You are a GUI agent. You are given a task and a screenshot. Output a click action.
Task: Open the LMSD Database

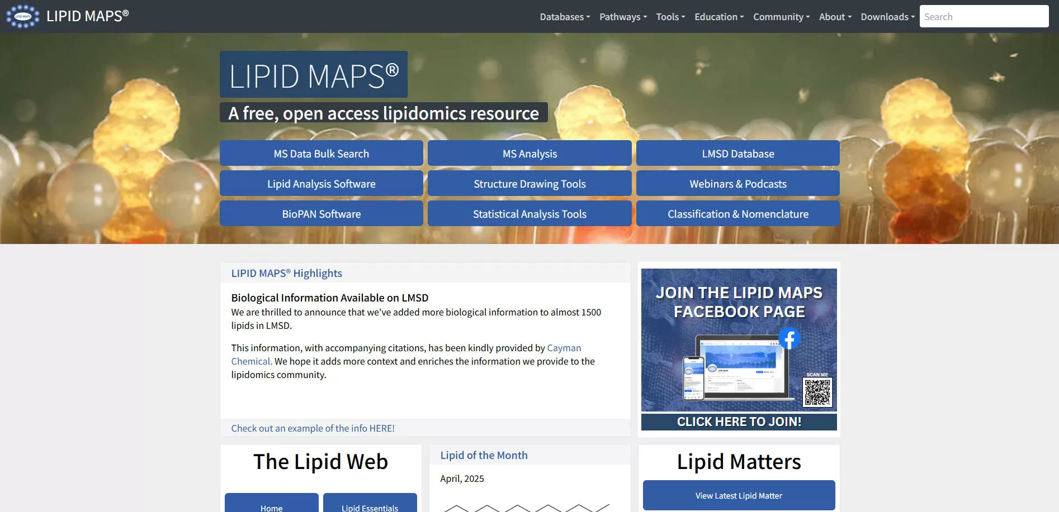[x=738, y=153]
